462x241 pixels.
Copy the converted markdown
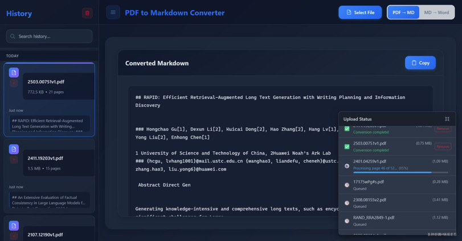pyautogui.click(x=420, y=63)
